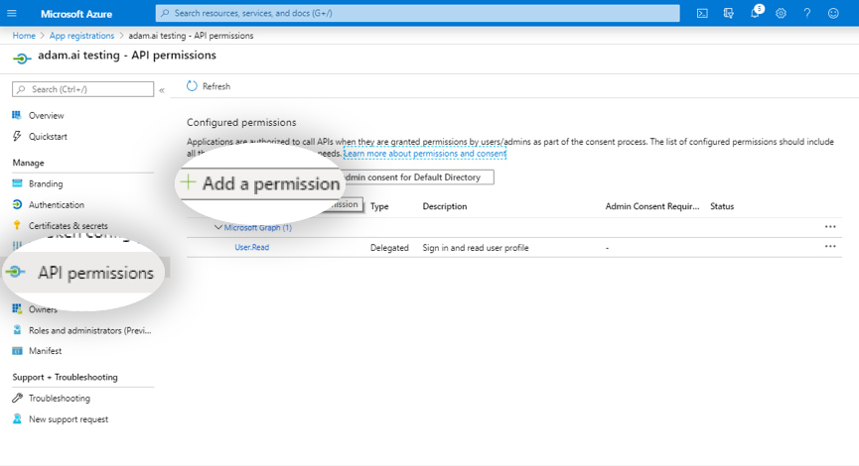Select Authentication under Manage
The height and width of the screenshot is (466, 859).
[57, 204]
